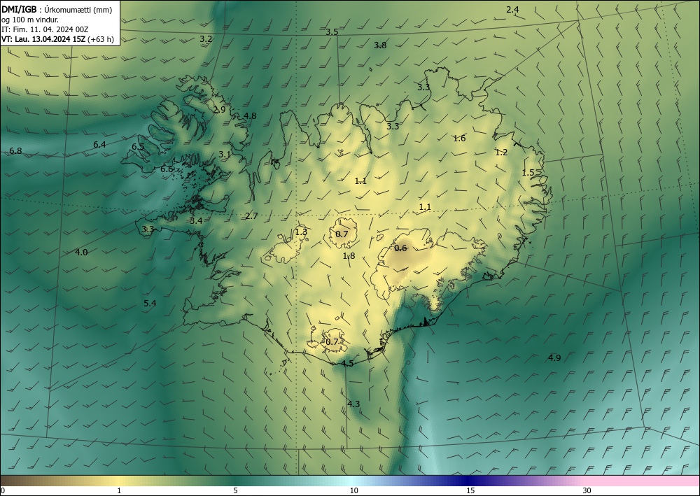Select the 0.6 value on Vatnajökull glacier
This screenshot has height=496, width=700.
pos(401,248)
